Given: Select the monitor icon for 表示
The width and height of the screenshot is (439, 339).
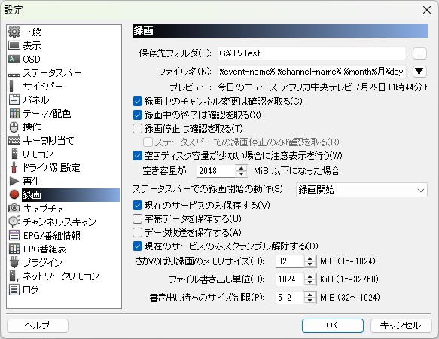Looking at the screenshot, I should tap(14, 45).
